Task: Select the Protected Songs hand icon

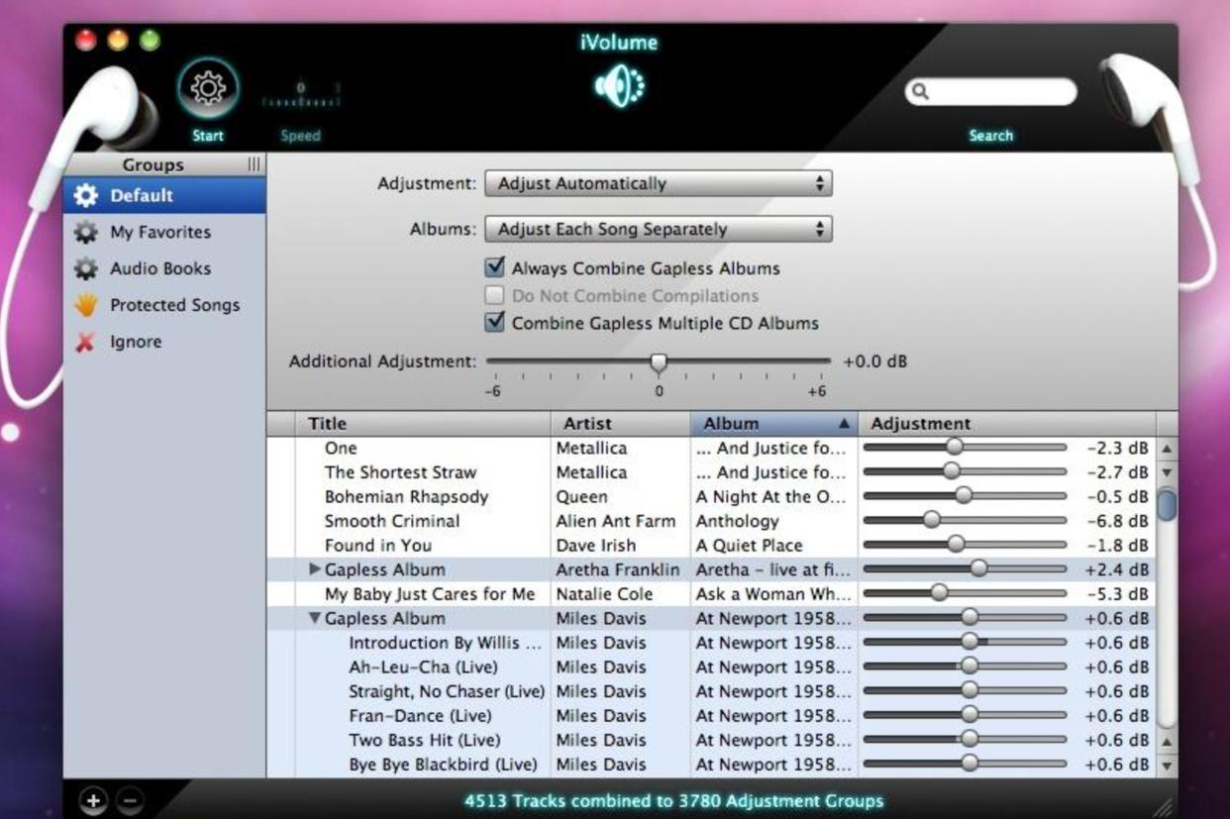Action: [86, 305]
